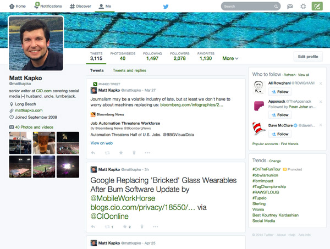Switch to Tweets and replies view
Viewport: 330px width, 249px height.
point(129,70)
